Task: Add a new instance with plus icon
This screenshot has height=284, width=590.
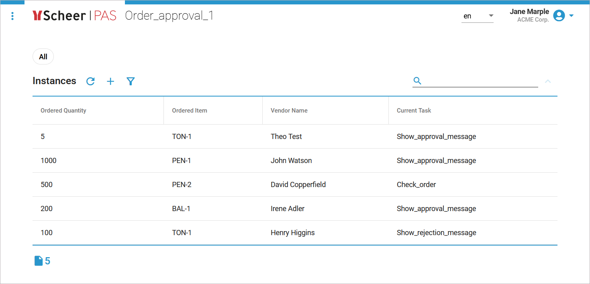Action: (110, 81)
